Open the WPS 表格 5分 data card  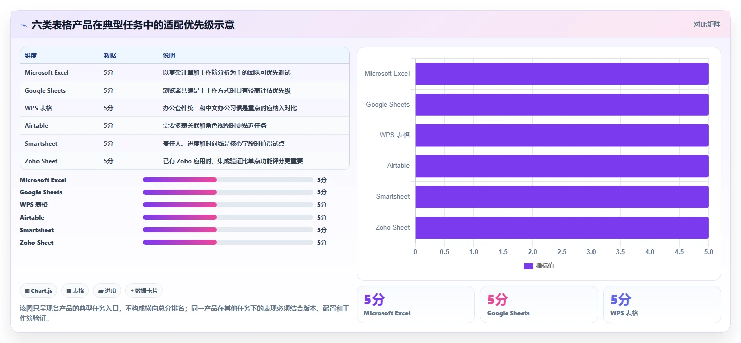point(662,305)
